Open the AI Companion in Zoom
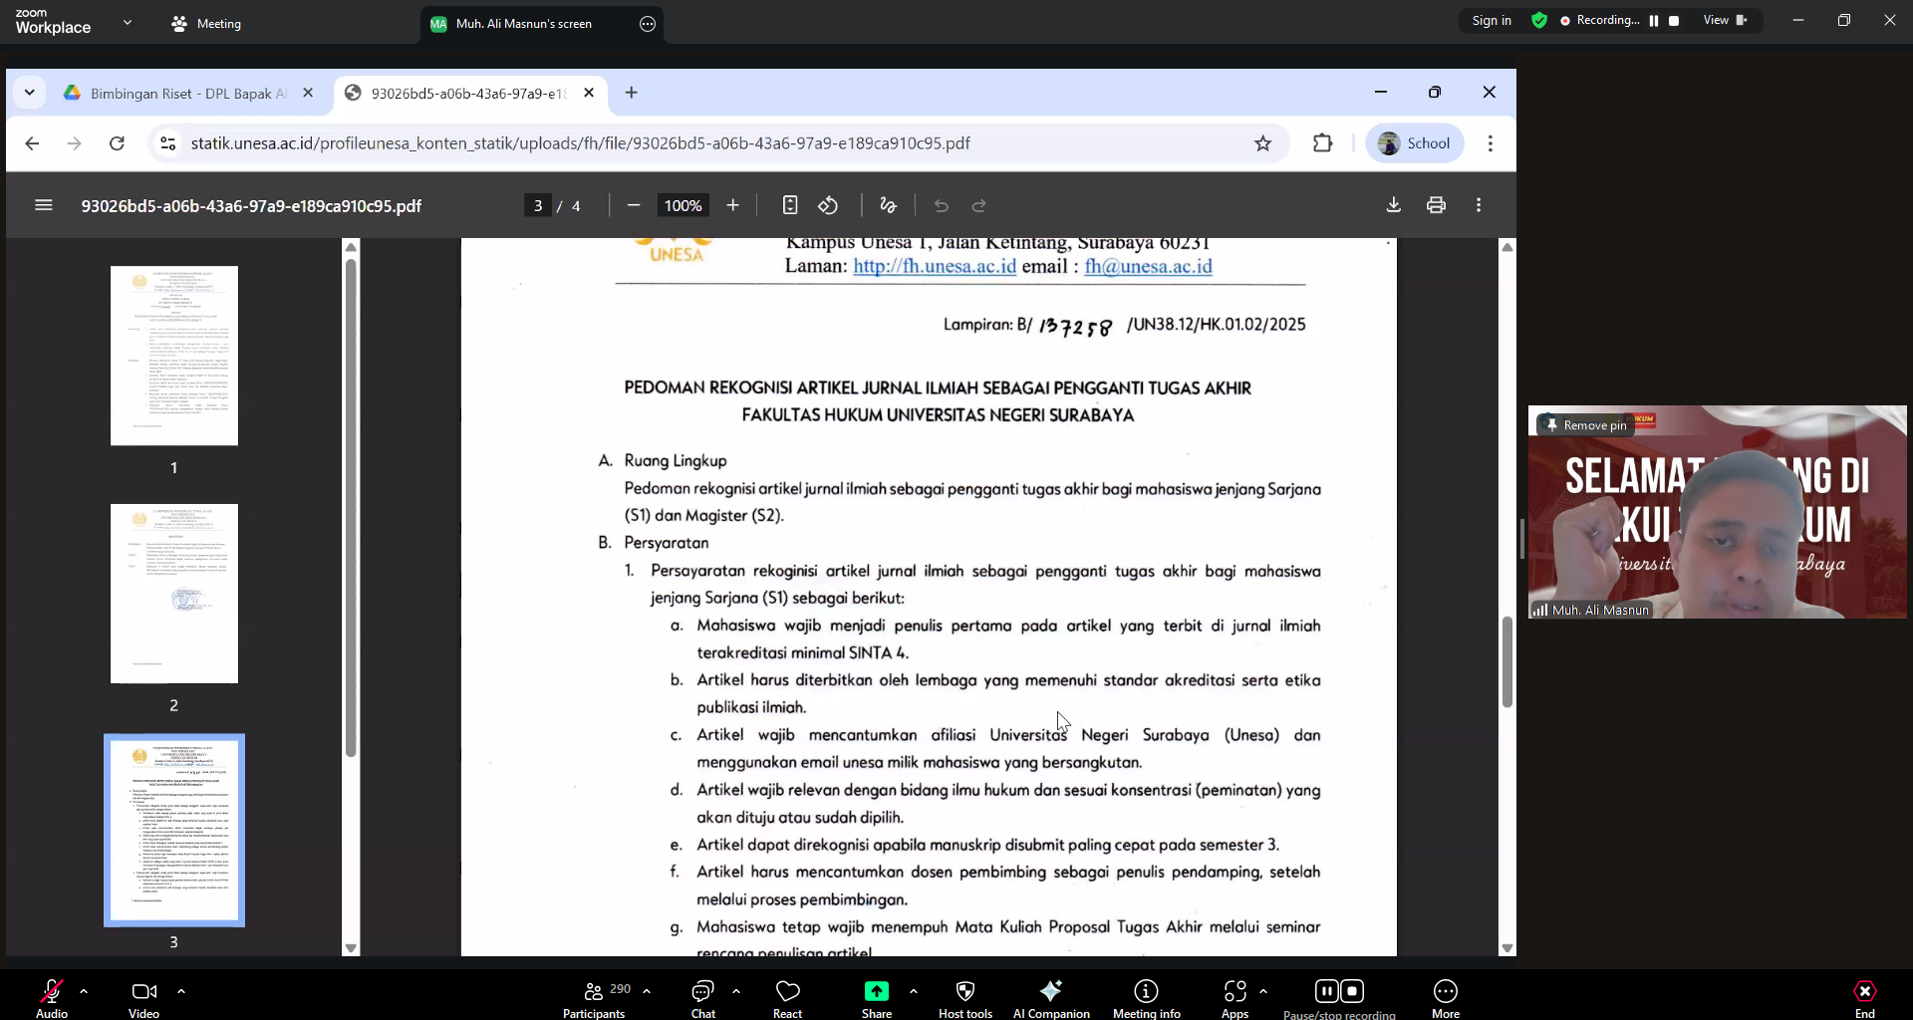The height and width of the screenshot is (1020, 1913). pyautogui.click(x=1050, y=998)
